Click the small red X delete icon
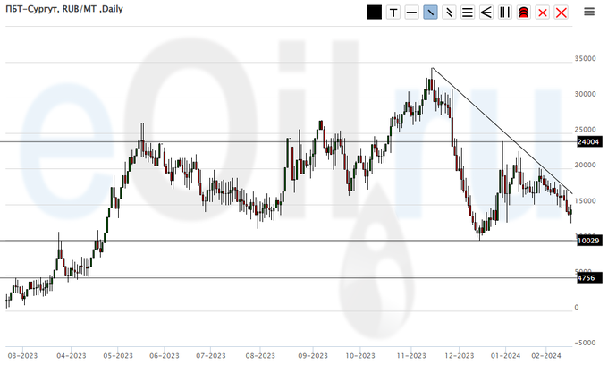The image size is (608, 365). [542, 13]
